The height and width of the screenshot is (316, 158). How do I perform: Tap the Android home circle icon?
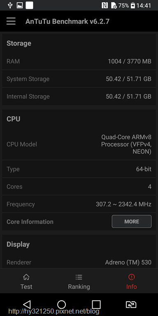tap(61, 304)
